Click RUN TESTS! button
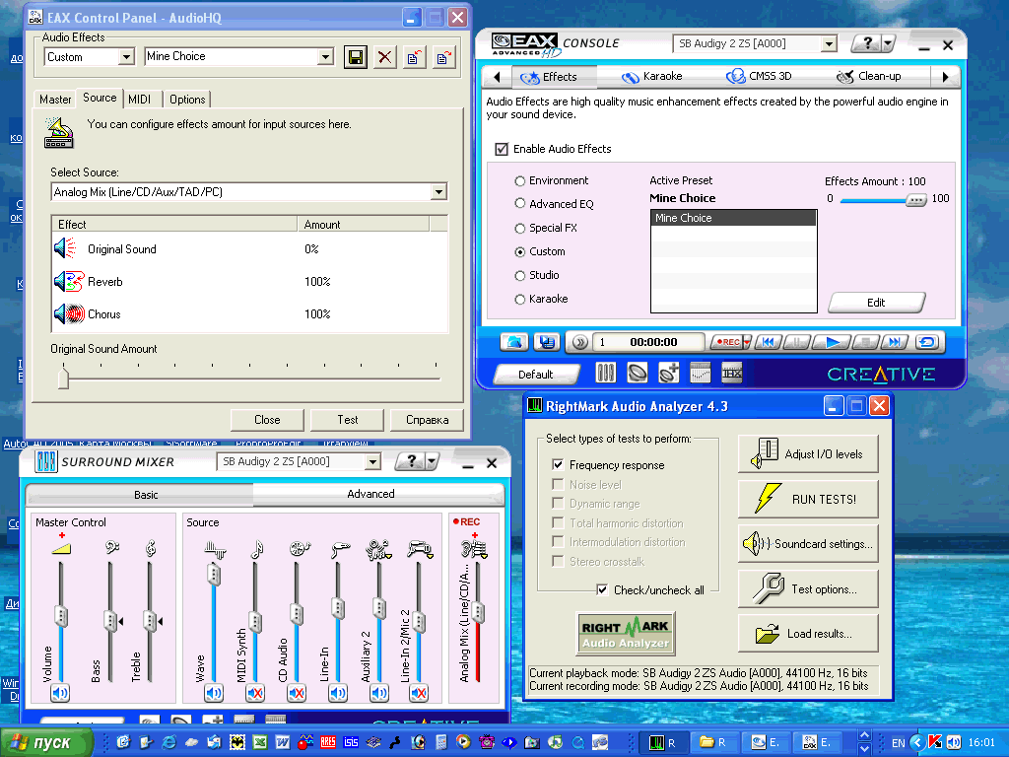This screenshot has height=757, width=1009. 808,499
